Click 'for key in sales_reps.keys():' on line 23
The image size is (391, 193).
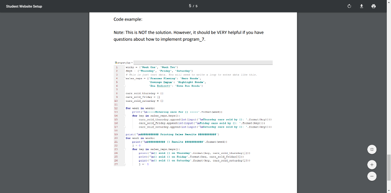156,149
